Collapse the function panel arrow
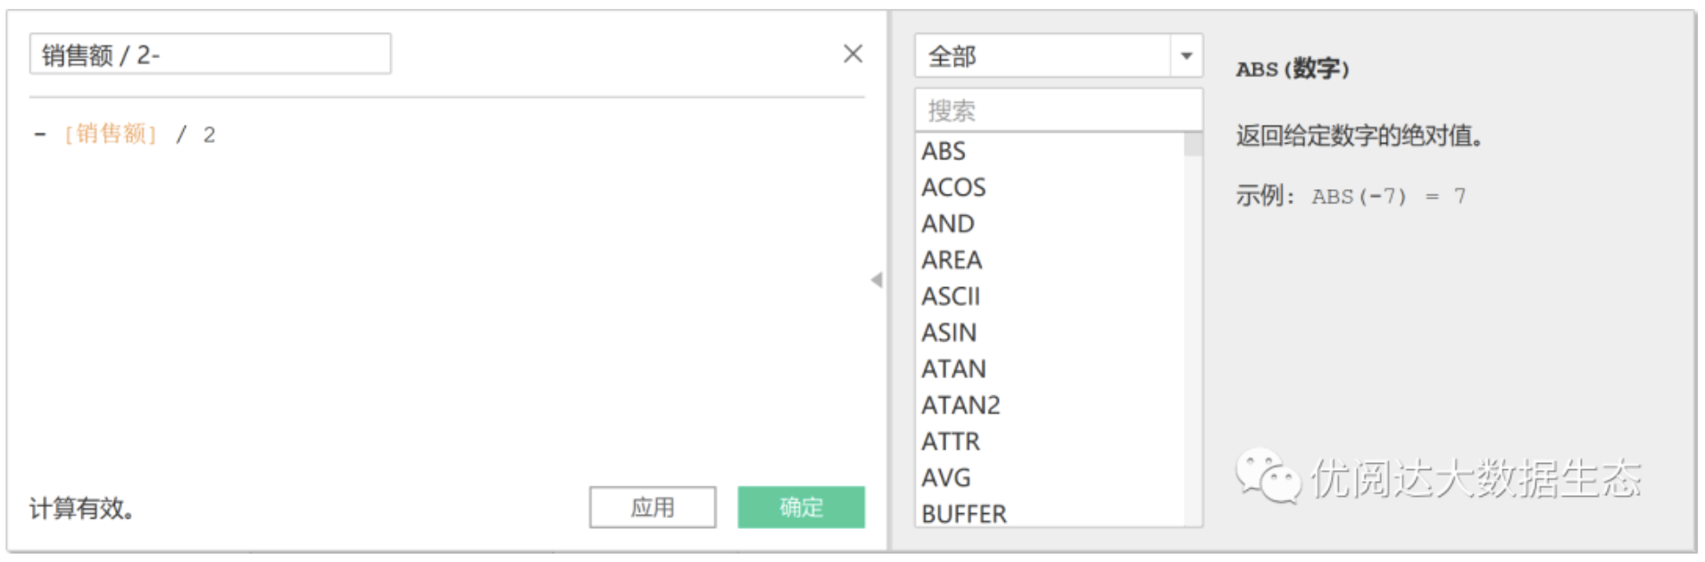The height and width of the screenshot is (562, 1705). pos(877,280)
